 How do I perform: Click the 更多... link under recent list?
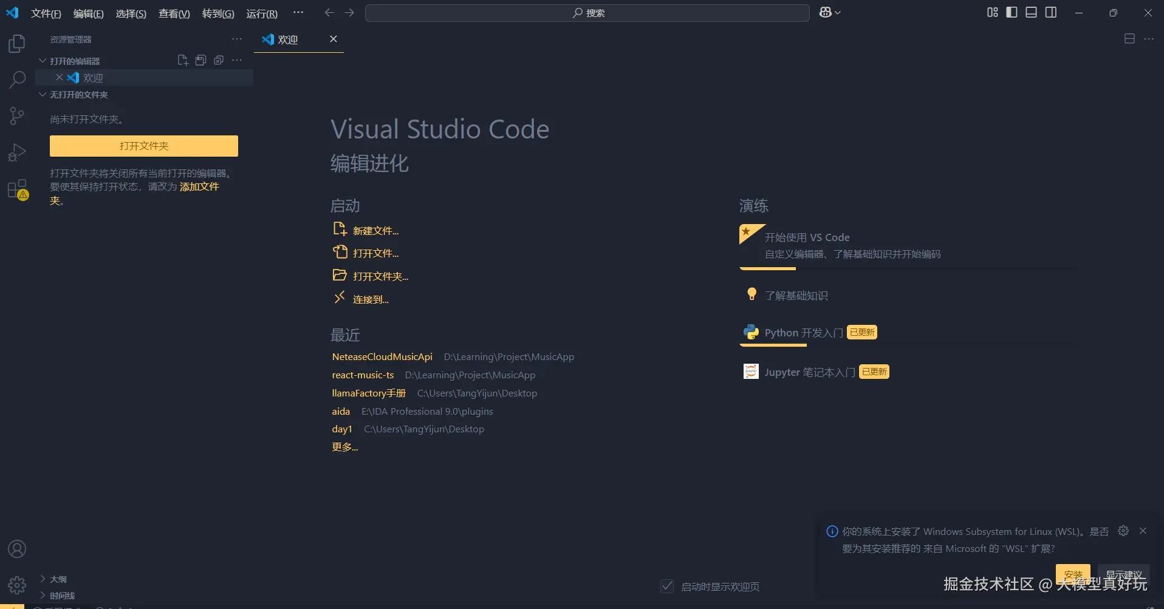[345, 447]
